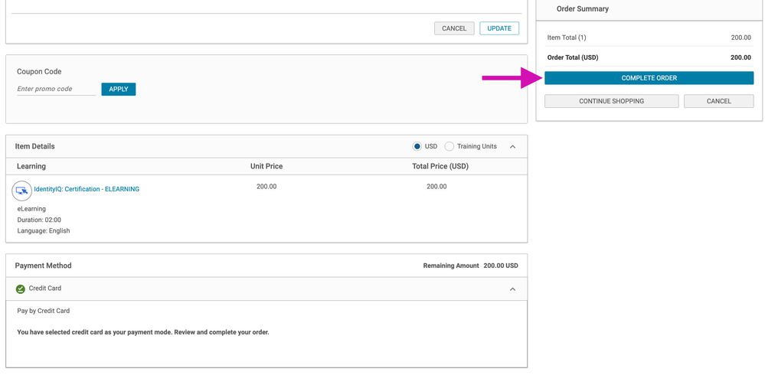This screenshot has width=765, height=375.
Task: Click the Credit Card payment method label
Action: point(45,289)
